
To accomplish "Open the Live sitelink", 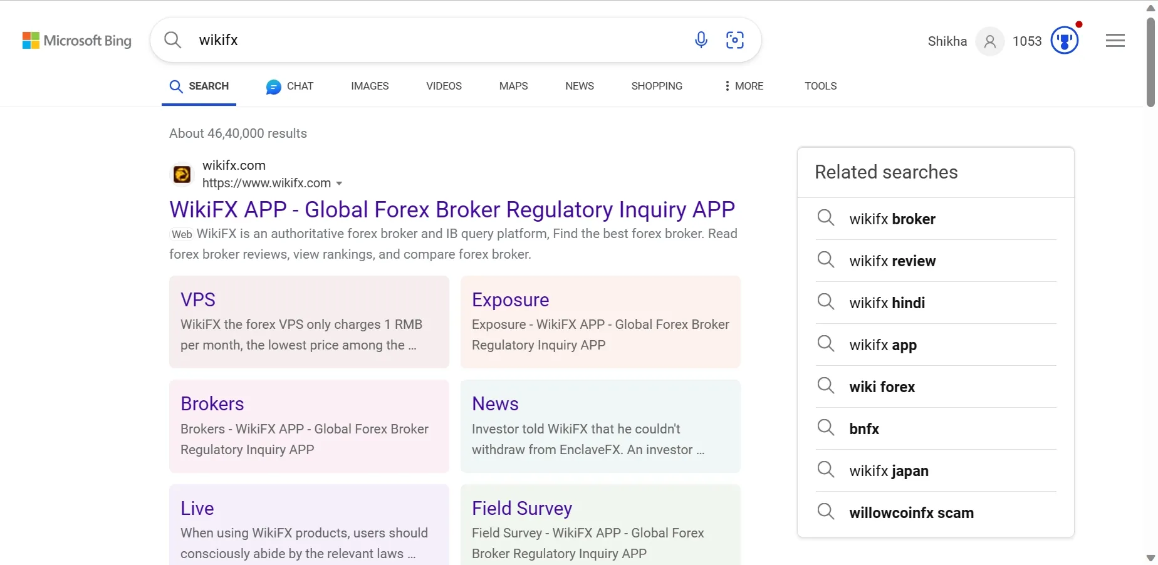I will (197, 508).
